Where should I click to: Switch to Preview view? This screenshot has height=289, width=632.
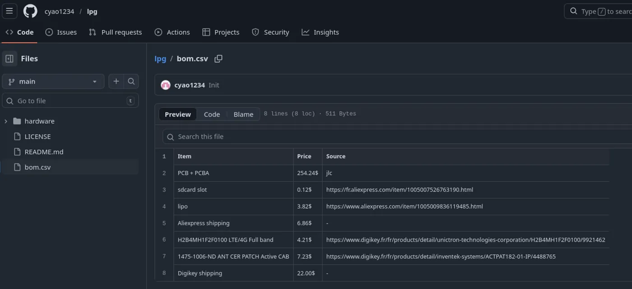click(x=178, y=114)
